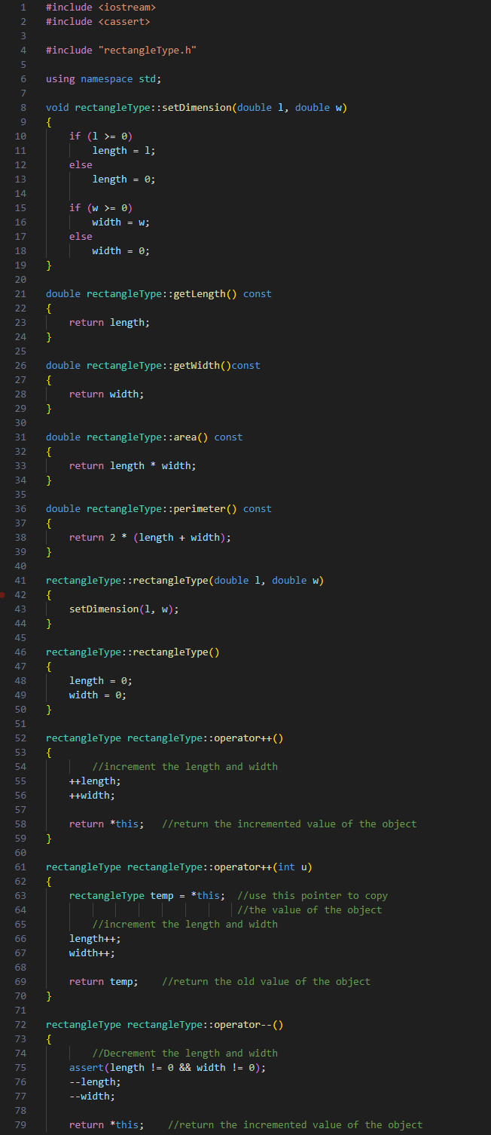
Task: Click the "rectangleType.h" include string
Action: point(148,50)
